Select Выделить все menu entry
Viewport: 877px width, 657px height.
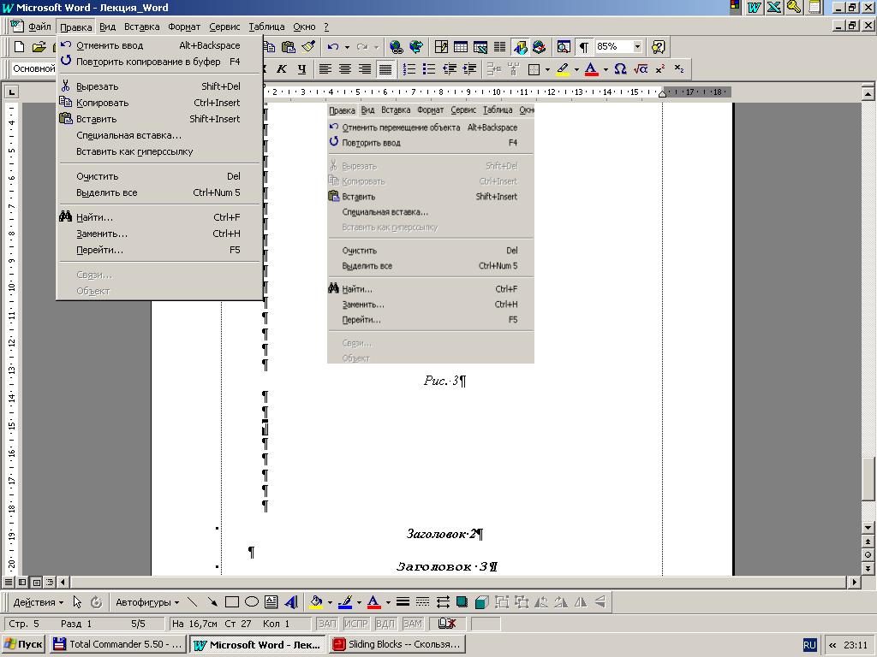click(159, 192)
